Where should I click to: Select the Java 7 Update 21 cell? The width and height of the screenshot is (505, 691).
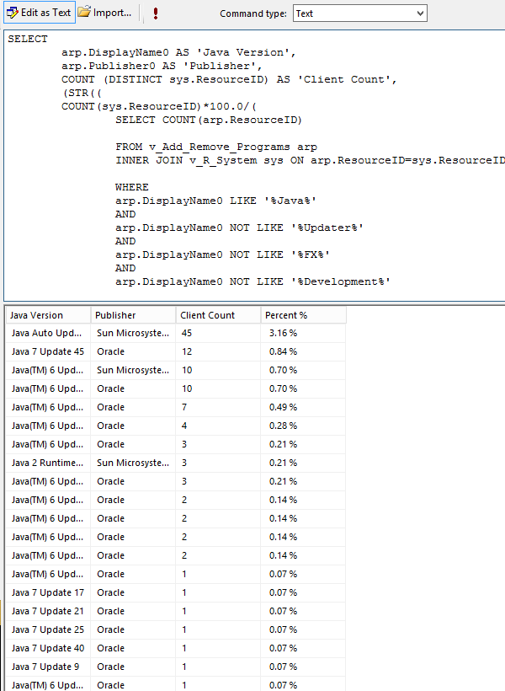click(47, 611)
